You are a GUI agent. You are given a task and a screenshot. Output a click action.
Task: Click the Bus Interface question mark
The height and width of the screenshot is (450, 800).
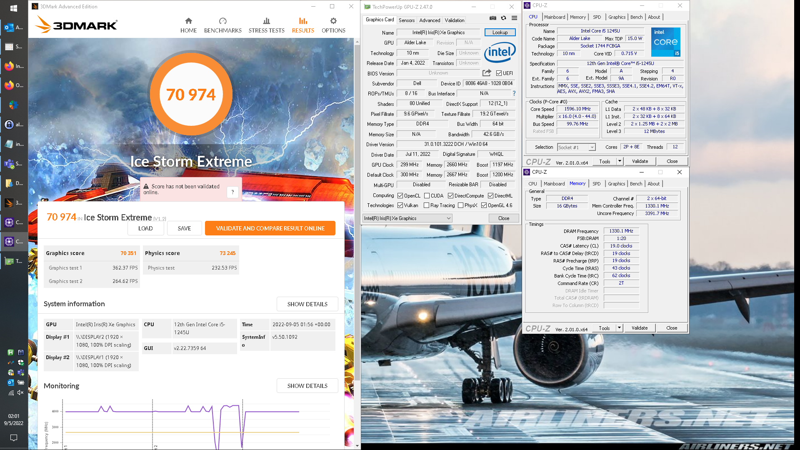pyautogui.click(x=514, y=93)
